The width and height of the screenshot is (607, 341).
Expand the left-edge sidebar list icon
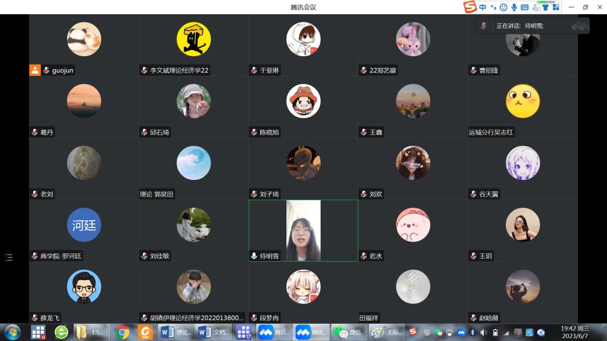(x=8, y=257)
